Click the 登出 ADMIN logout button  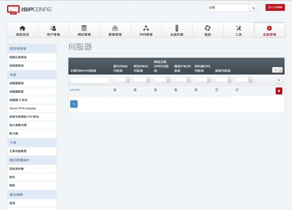(275, 7)
